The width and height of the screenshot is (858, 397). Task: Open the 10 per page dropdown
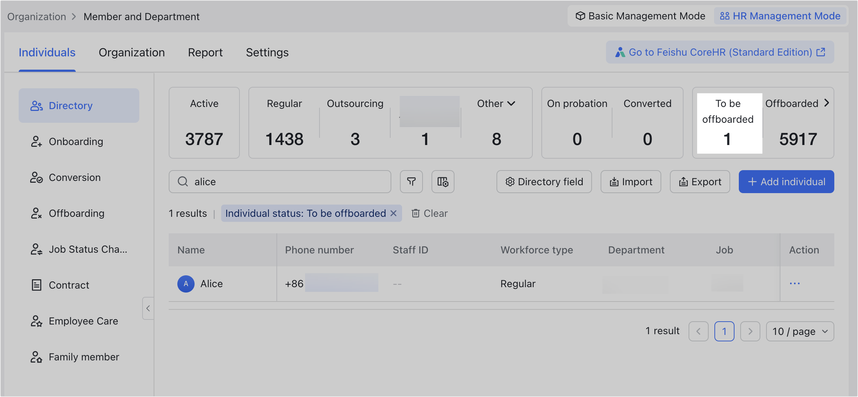[x=799, y=331]
